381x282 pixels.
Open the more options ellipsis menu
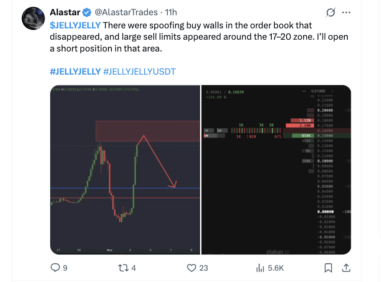pyautogui.click(x=346, y=12)
